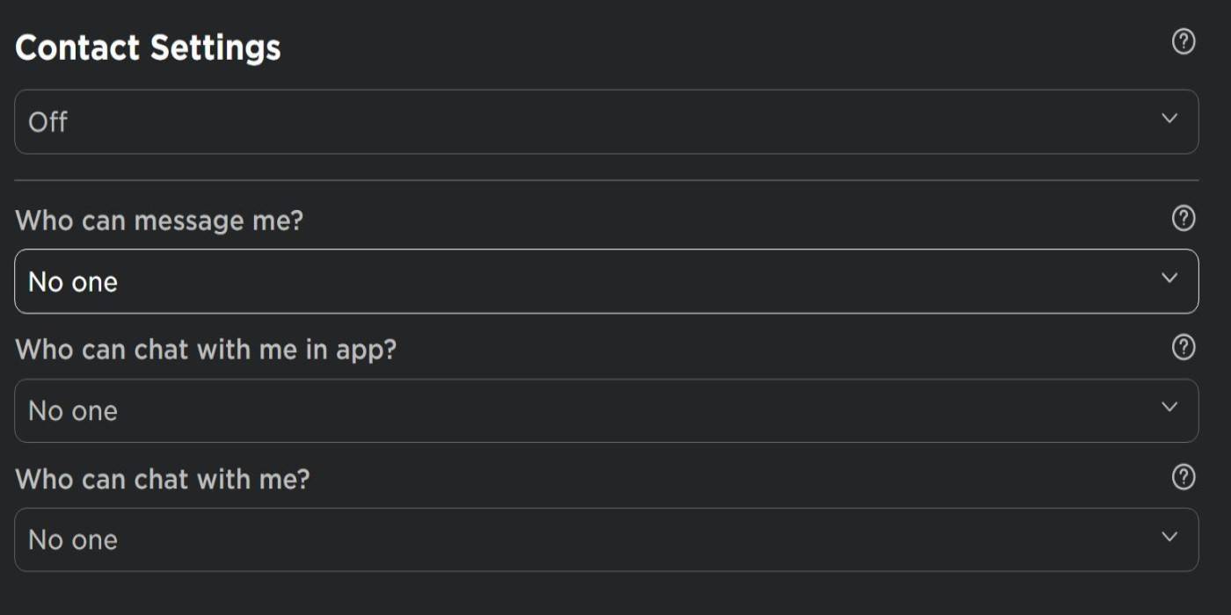This screenshot has height=615, width=1231.
Task: Open the "Who can chat with me?" dropdown
Action: tap(606, 539)
